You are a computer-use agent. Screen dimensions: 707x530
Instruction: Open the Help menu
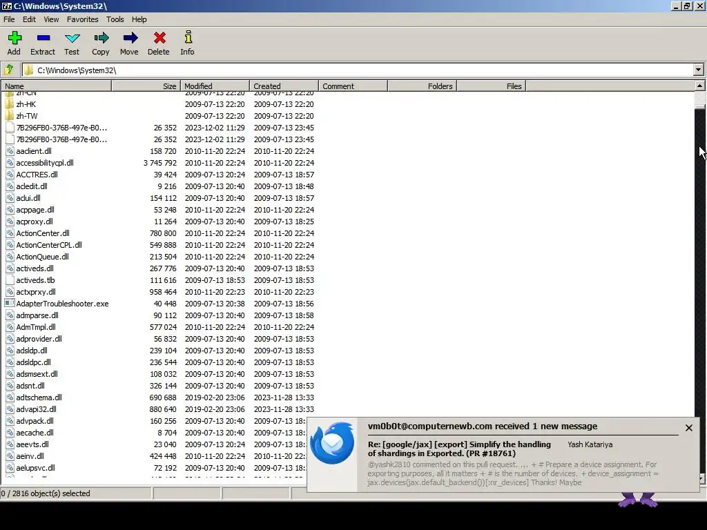[139, 19]
